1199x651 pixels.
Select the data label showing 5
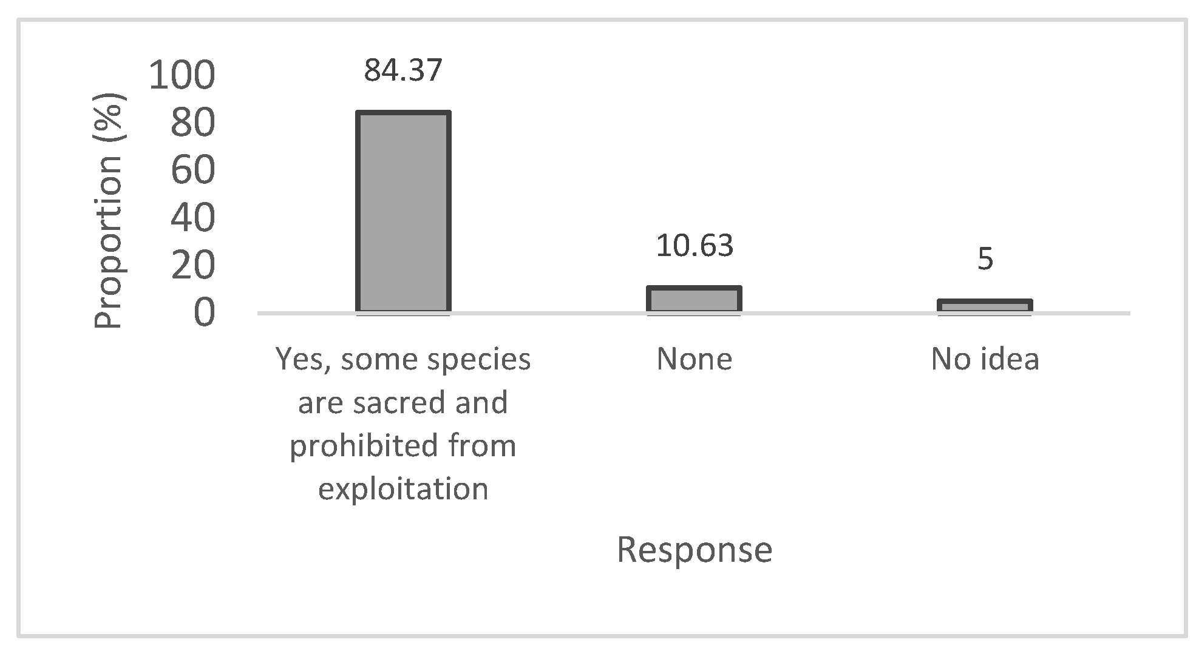pyautogui.click(x=985, y=259)
